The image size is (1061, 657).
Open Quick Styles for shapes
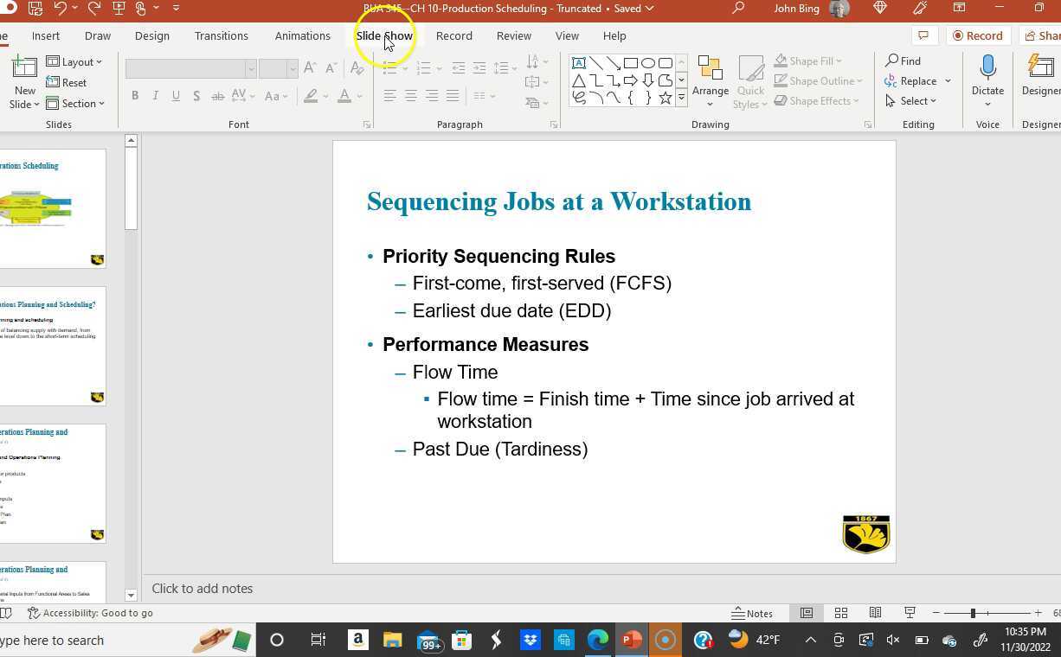click(749, 80)
